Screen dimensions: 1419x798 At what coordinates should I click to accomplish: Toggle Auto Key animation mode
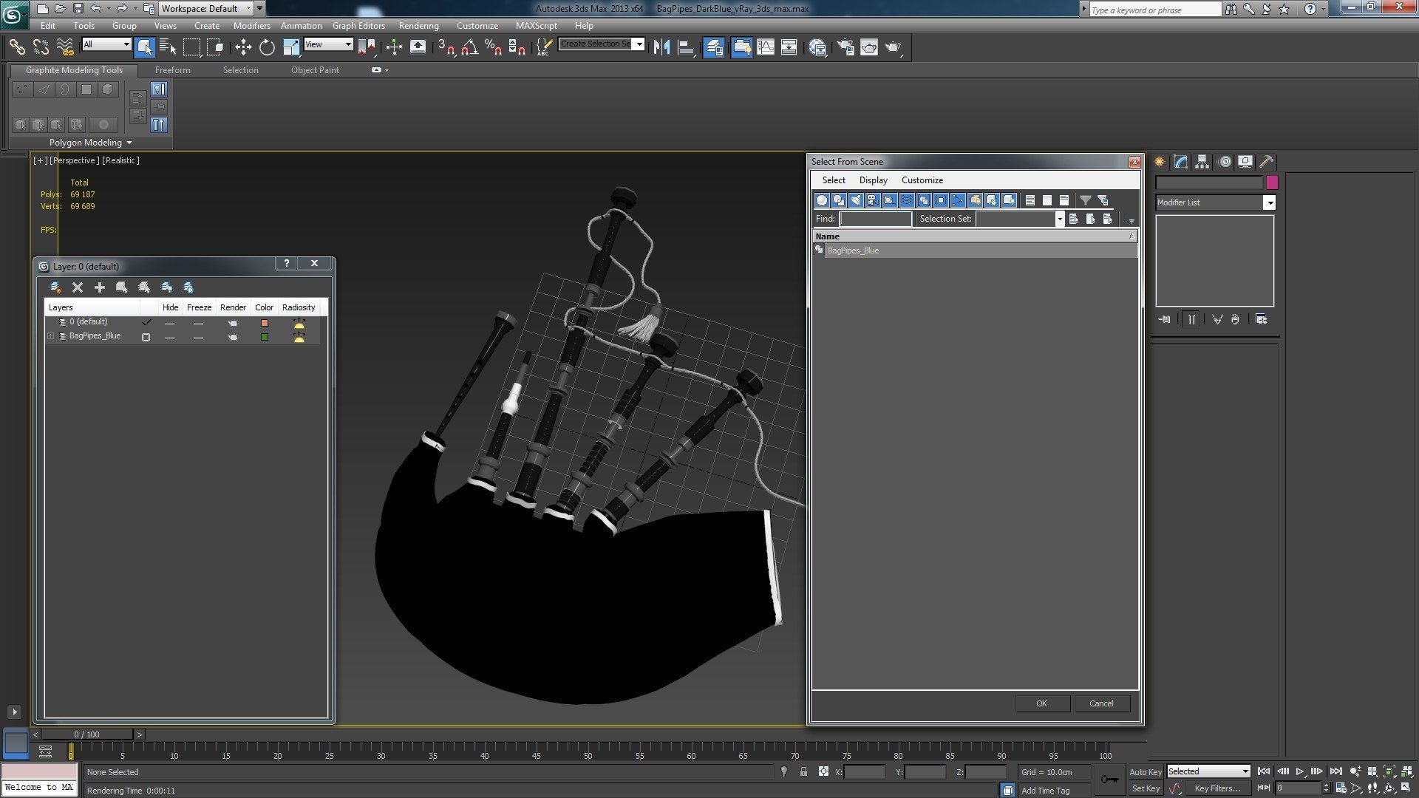coord(1145,771)
